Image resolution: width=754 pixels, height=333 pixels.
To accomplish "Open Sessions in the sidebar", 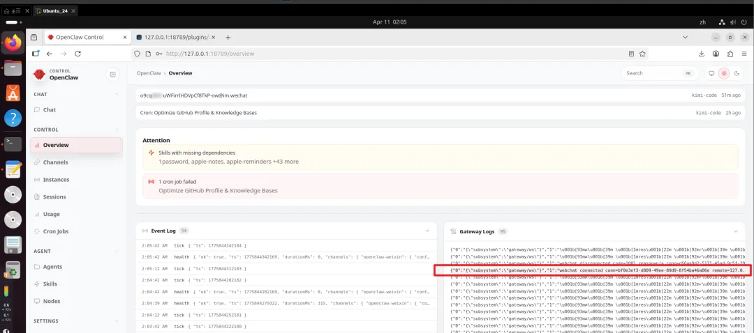I will point(76,196).
